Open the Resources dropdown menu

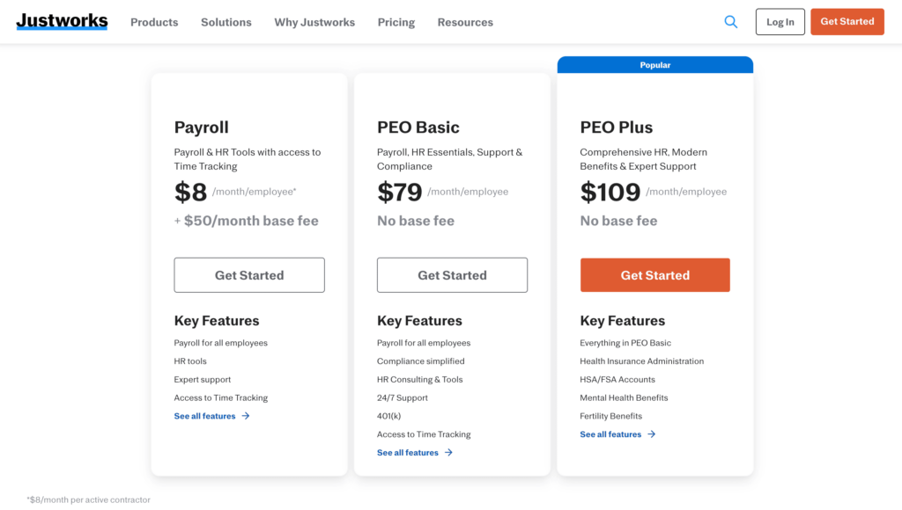(x=465, y=22)
